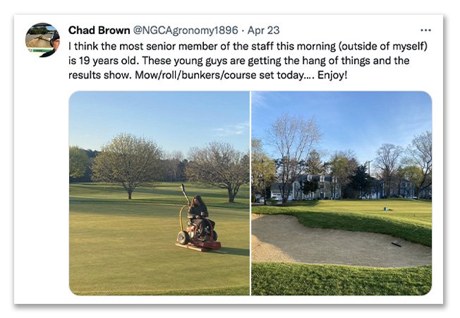Click the tweet's first line of text

(248, 46)
